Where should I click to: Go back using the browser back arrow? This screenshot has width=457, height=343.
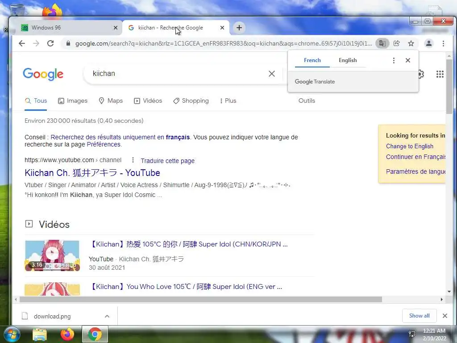pos(22,43)
